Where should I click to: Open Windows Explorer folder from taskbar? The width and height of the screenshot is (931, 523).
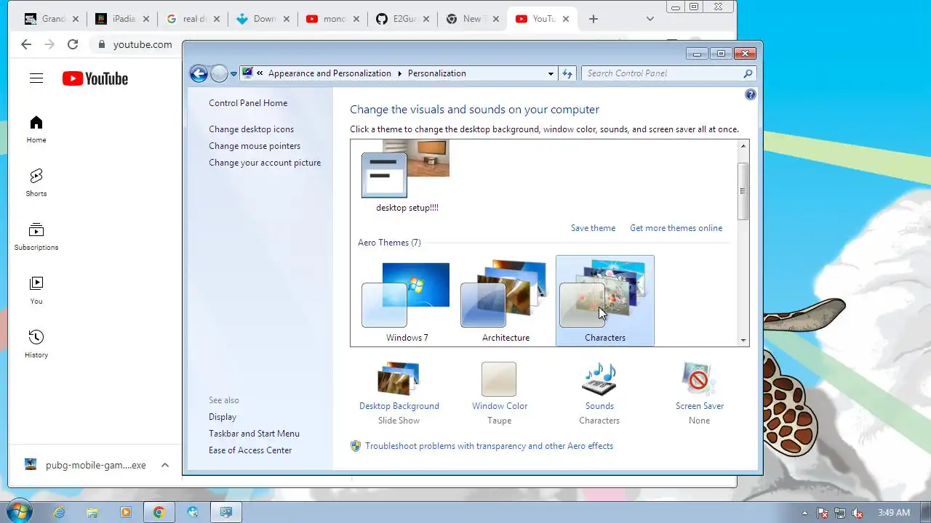92,512
